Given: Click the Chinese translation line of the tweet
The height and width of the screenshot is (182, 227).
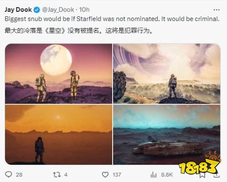Looking at the screenshot, I should (x=79, y=31).
